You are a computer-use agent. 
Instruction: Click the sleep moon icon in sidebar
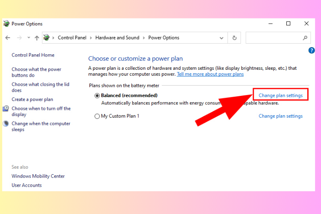click(x=6, y=123)
